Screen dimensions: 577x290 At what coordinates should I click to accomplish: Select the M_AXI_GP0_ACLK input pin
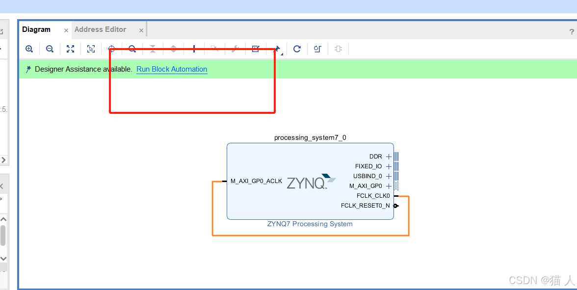(225, 181)
